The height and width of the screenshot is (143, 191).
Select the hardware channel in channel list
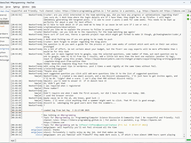point(4,34)
